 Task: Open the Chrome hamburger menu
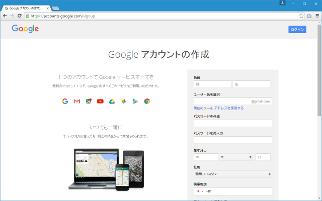[316, 16]
